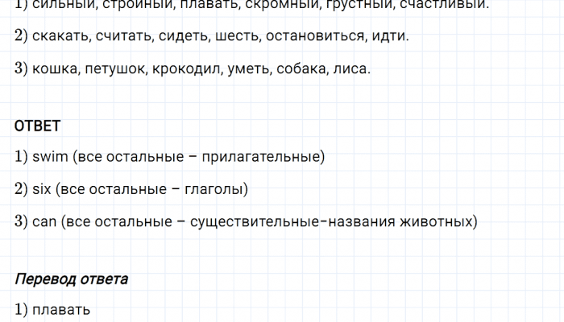Click the word 'идти' ending line 2
Image resolution: width=564 pixels, height=322 pixels.
pos(391,37)
